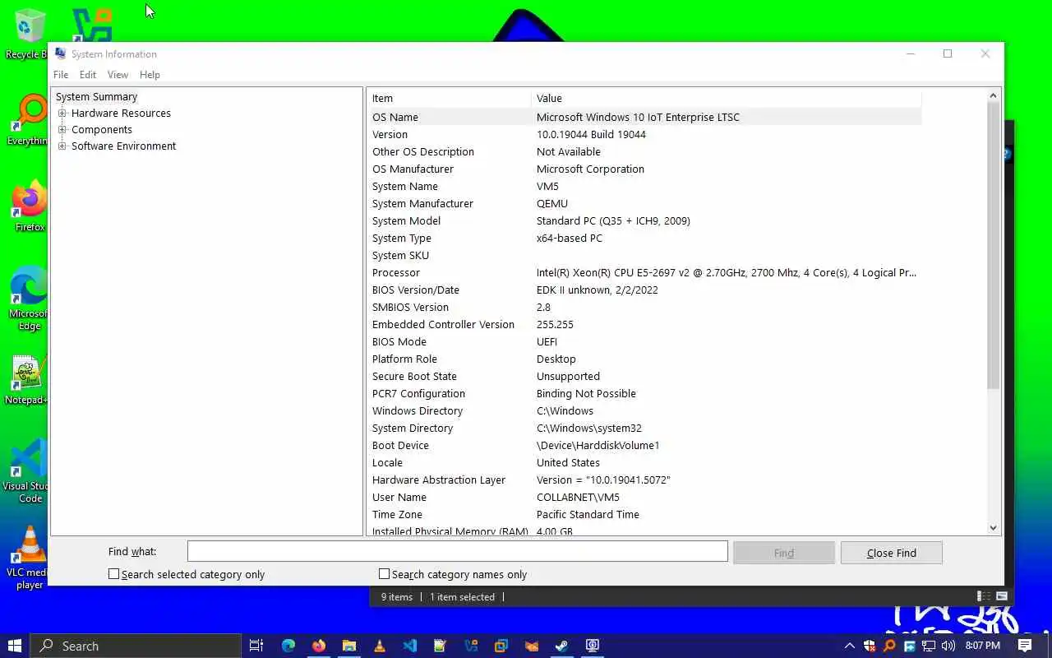Image resolution: width=1052 pixels, height=658 pixels.
Task: Show hidden system tray icons
Action: tap(849, 646)
